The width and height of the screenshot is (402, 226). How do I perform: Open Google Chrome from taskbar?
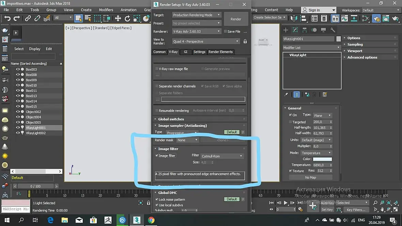pyautogui.click(x=151, y=220)
